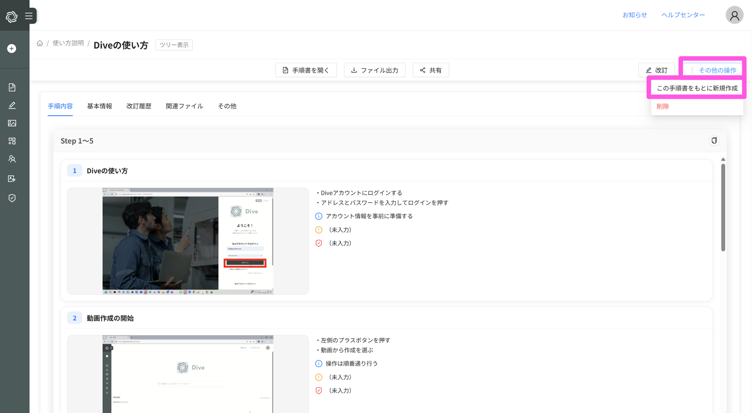Switch to the 改訂履歴 tab
Screen dimensions: 752x413
click(x=139, y=106)
